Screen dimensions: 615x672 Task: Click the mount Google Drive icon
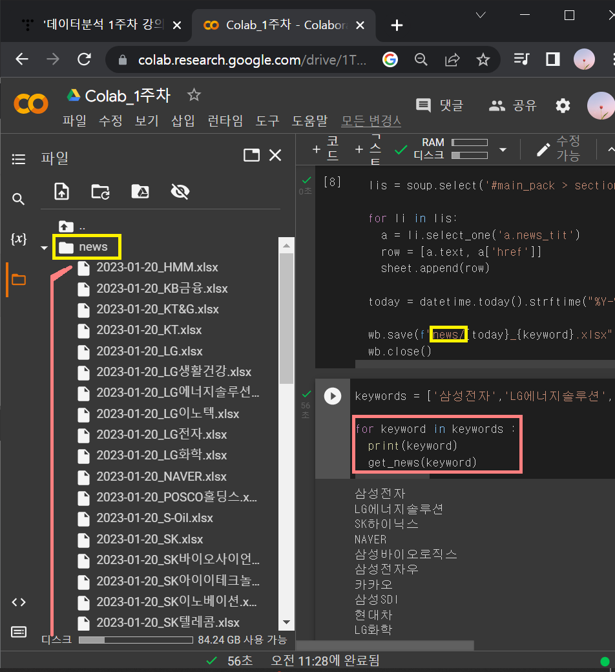[x=140, y=191]
